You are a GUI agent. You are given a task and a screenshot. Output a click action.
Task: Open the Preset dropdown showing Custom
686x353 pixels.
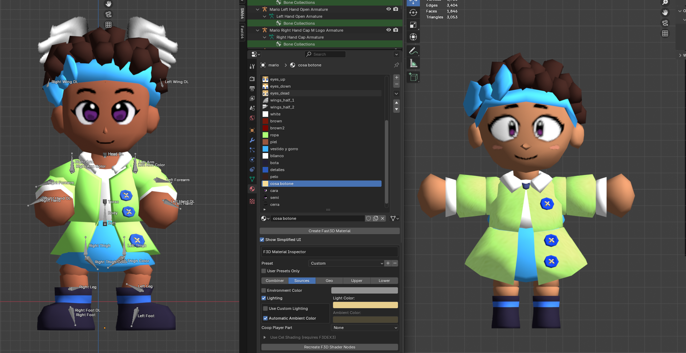(x=346, y=263)
